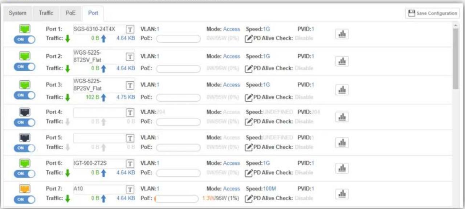
Task: Click the PoE power bar for Port 4
Action: (x=178, y=122)
